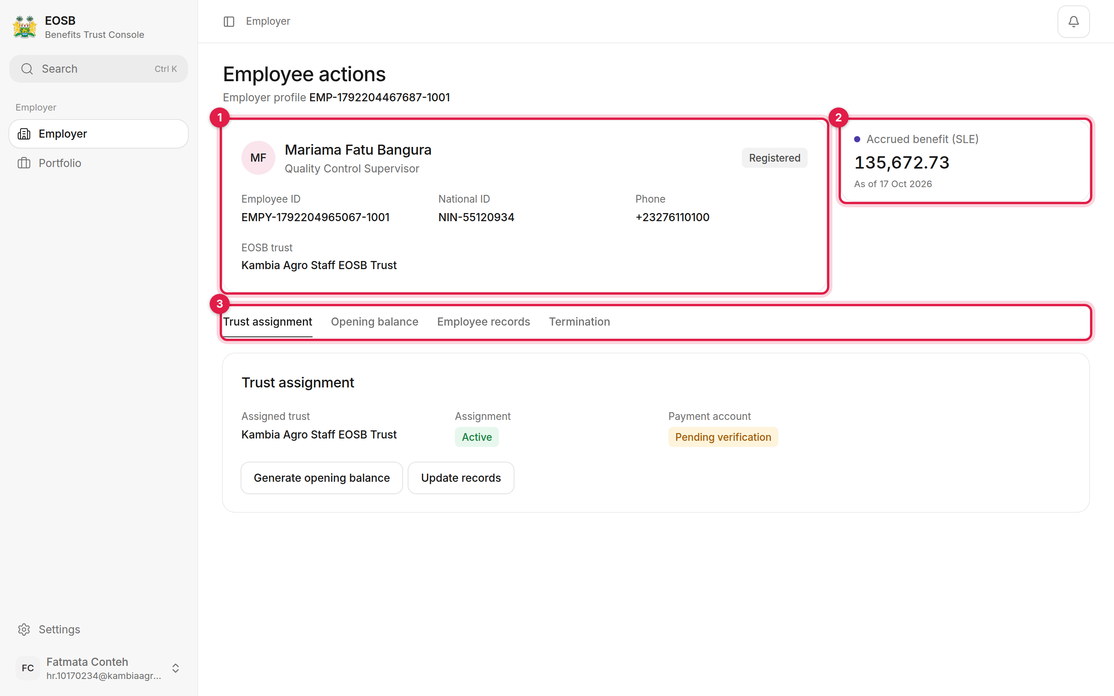Switch to the Termination tab
Screen dimensions: 1114x696
(579, 322)
